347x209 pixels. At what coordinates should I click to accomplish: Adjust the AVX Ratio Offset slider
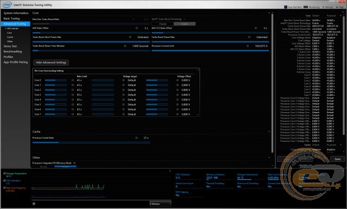click(x=91, y=32)
